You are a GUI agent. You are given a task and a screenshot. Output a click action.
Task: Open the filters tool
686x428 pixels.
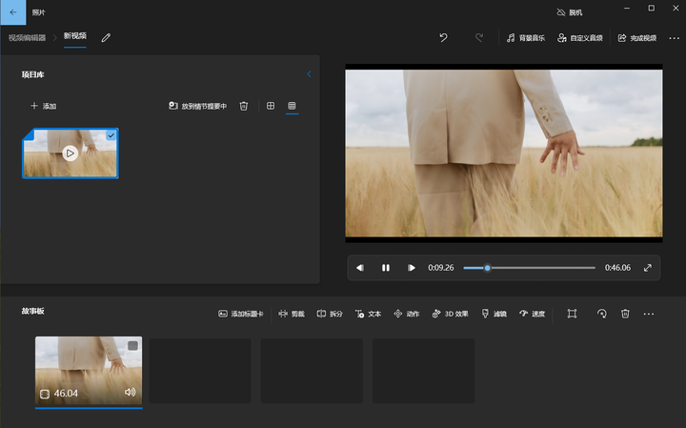[494, 314]
